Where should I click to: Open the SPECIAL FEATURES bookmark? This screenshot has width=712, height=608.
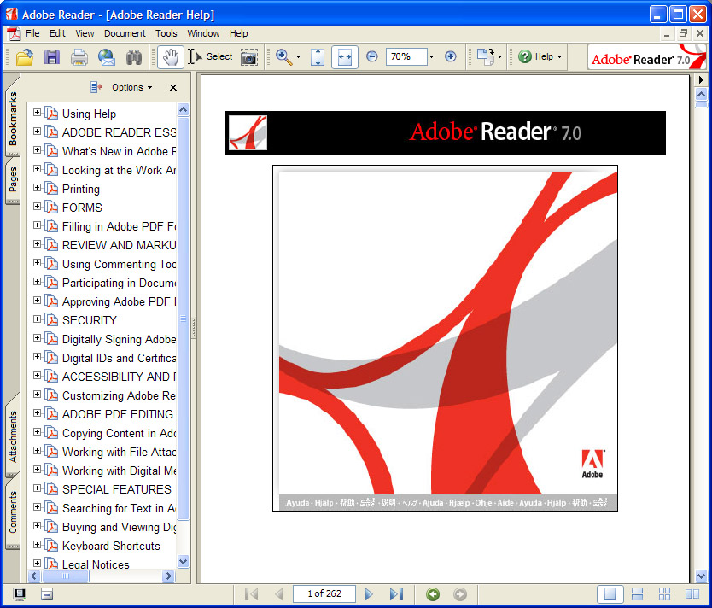pyautogui.click(x=117, y=489)
